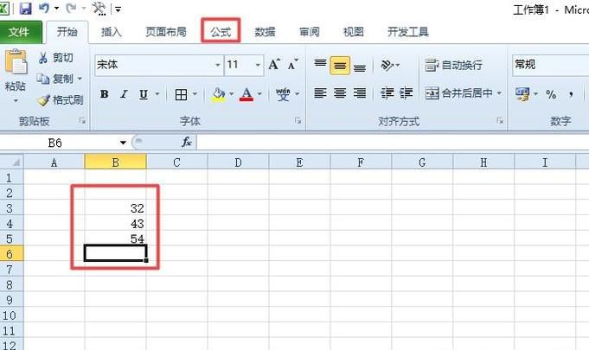Switch to the 开始 (Home) tab
The image size is (589, 350).
coord(67,32)
